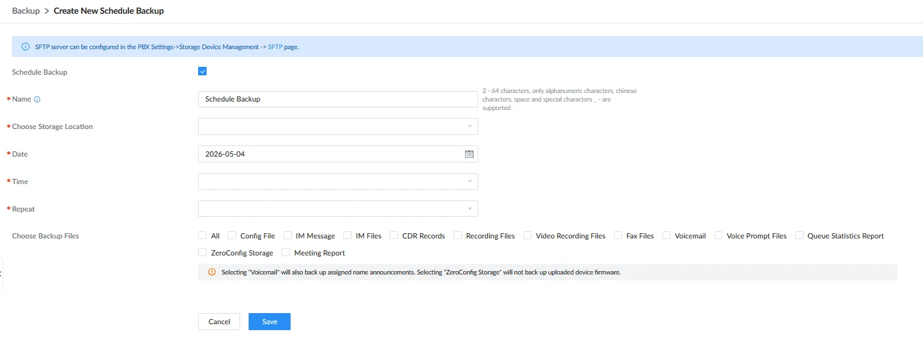The height and width of the screenshot is (338, 923).
Task: Click the Date field showing 2026-05-04
Action: [338, 154]
